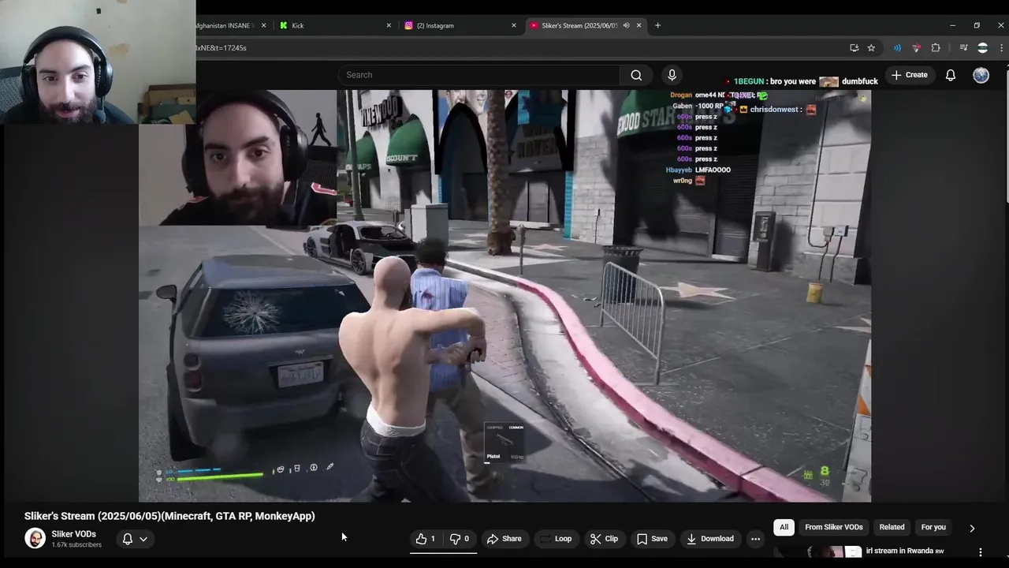Click the 1.67k subscribers text
1009x568 pixels.
point(76,545)
